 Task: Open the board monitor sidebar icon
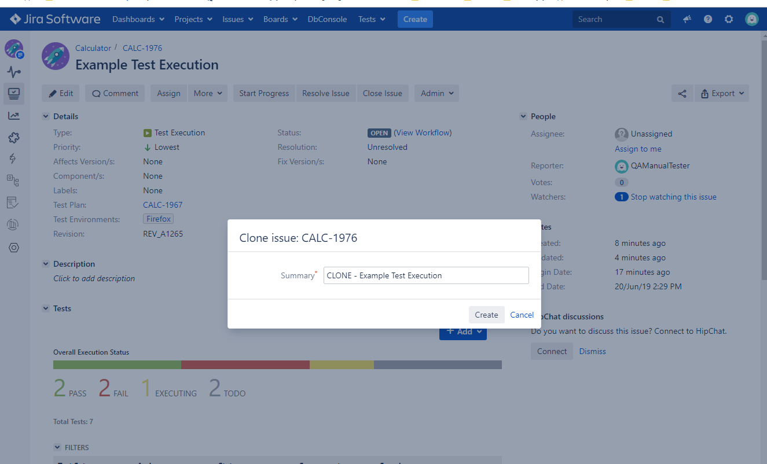pyautogui.click(x=14, y=93)
